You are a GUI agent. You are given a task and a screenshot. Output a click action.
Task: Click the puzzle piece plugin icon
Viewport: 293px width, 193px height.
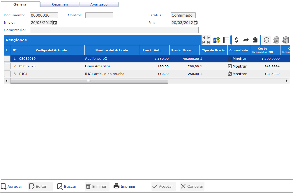click(x=255, y=40)
